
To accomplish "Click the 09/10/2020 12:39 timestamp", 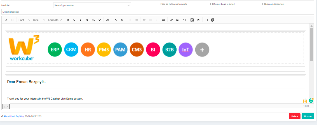I will pyautogui.click(x=33, y=116).
